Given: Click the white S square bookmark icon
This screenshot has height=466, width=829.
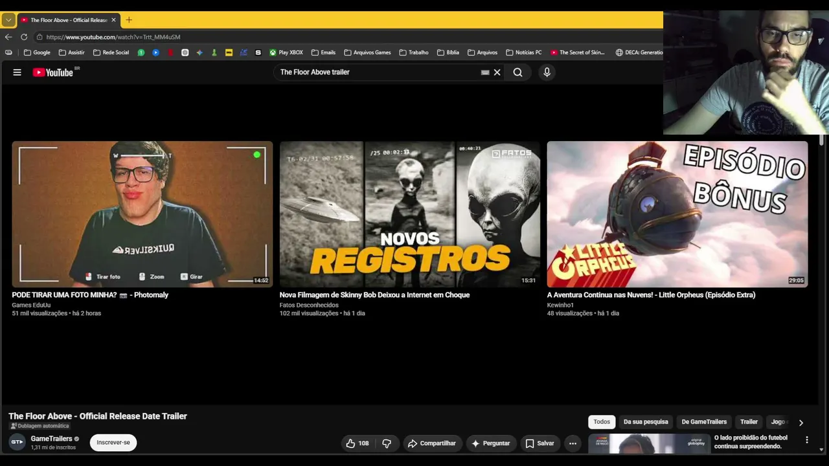Looking at the screenshot, I should [258, 52].
